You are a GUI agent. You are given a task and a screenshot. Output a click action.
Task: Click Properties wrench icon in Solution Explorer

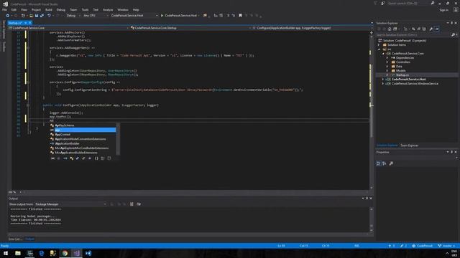point(431,29)
